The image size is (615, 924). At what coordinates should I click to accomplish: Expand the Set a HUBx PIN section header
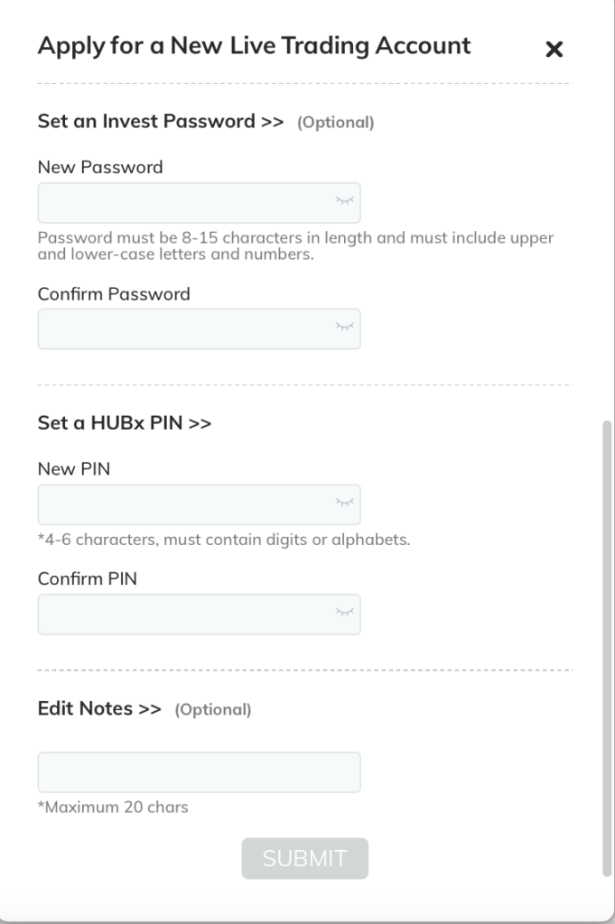pyautogui.click(x=125, y=423)
